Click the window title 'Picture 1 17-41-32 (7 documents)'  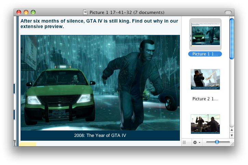(x=127, y=12)
